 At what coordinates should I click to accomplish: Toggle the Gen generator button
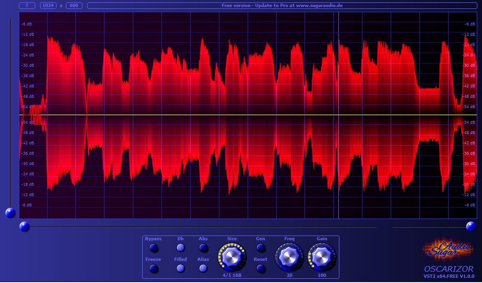261,248
